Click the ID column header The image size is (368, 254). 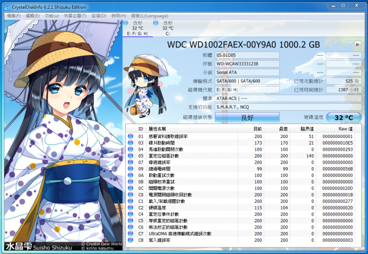click(x=141, y=129)
